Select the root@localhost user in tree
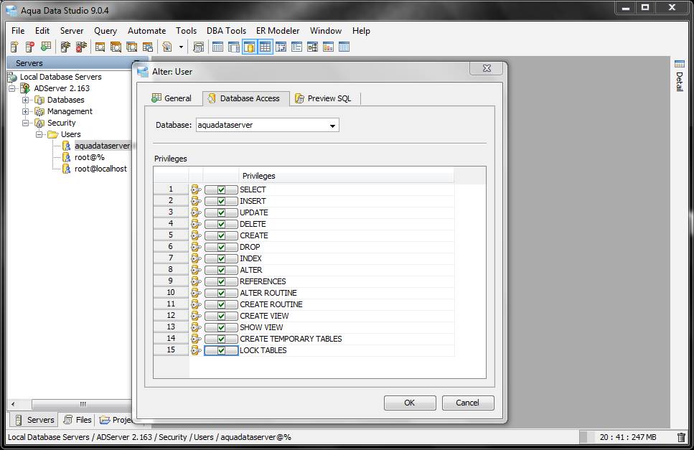 coord(100,169)
